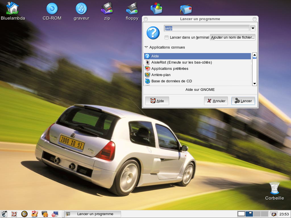Click the 'Aide sur GNOME' description text
The width and height of the screenshot is (291, 218).
pos(200,89)
